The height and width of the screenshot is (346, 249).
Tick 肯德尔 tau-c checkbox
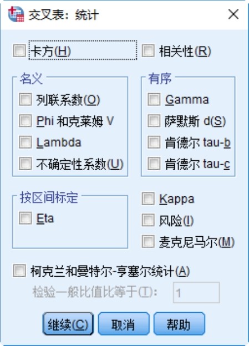pyautogui.click(x=154, y=164)
